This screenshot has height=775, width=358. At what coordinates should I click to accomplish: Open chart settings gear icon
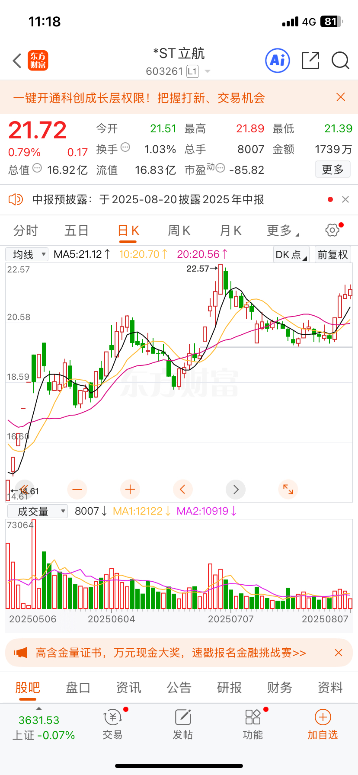pos(332,230)
